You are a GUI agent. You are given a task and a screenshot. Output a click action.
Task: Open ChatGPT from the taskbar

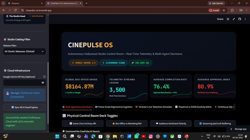158,136
